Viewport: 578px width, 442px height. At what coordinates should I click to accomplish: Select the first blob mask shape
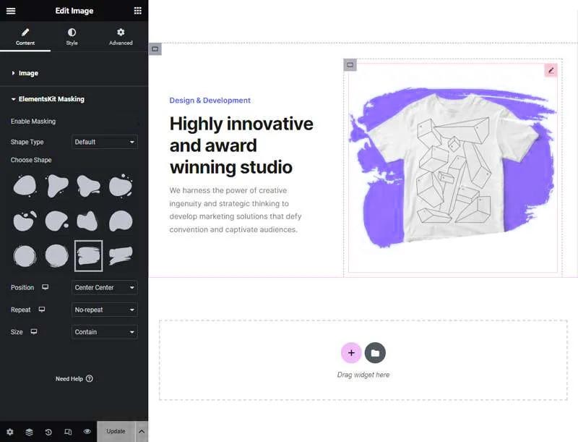[25, 187]
